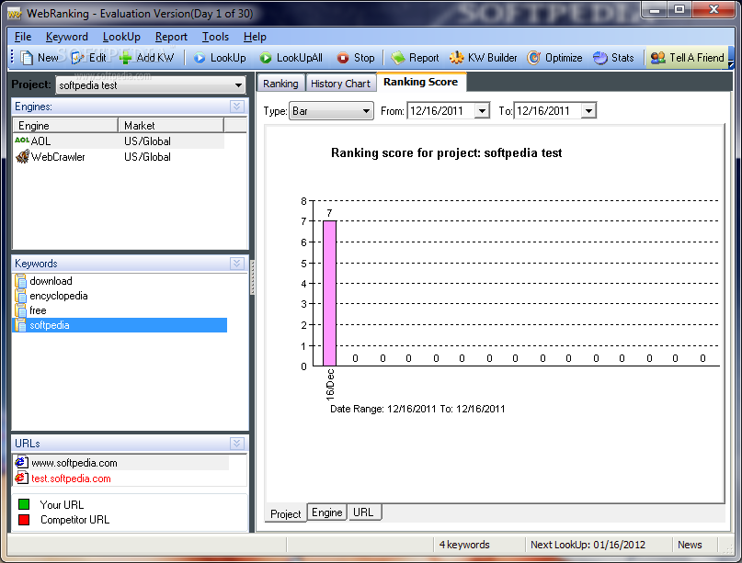Click the test.softpedia.com browser icon
The width and height of the screenshot is (742, 563).
[x=22, y=478]
